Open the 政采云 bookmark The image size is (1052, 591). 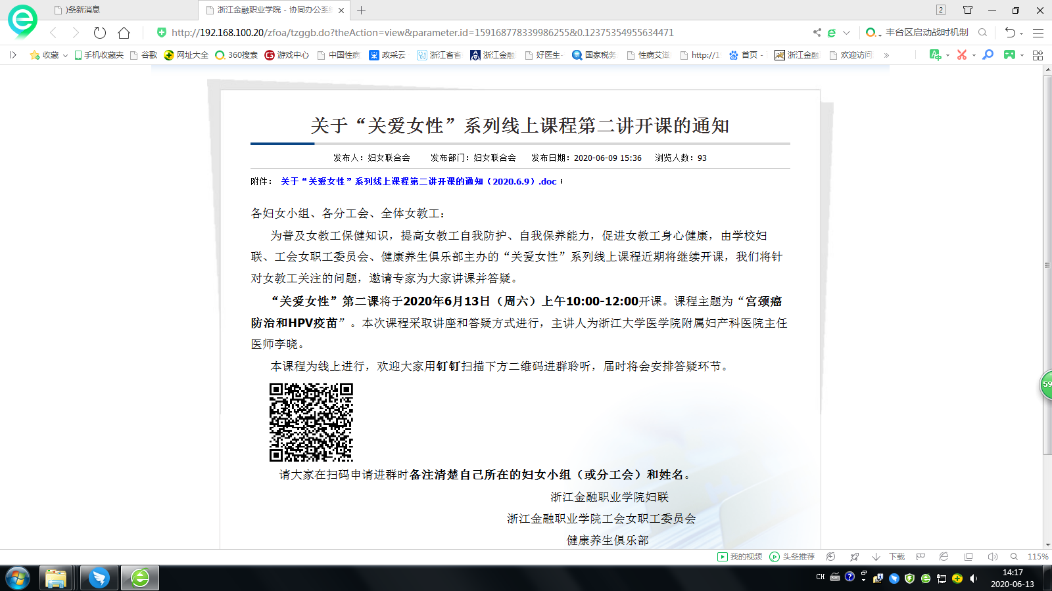pyautogui.click(x=388, y=55)
